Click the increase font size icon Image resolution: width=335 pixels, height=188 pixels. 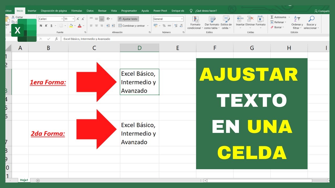pos(78,19)
